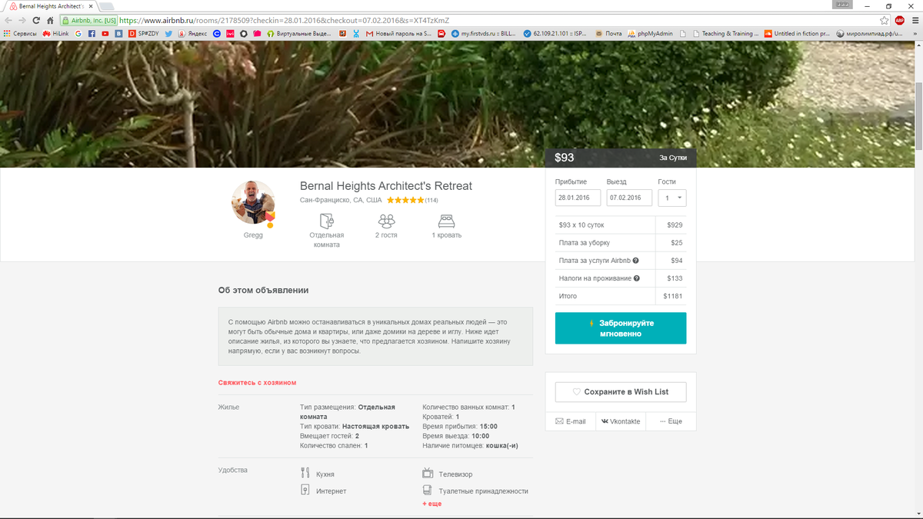Open the VK bookmark icon in bookmarks bar
923x519 pixels.
(x=119, y=34)
